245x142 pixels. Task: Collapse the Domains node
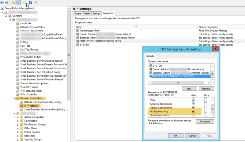[6, 16]
